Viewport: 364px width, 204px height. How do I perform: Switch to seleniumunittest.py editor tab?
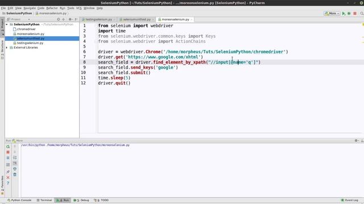pyautogui.click(x=136, y=19)
